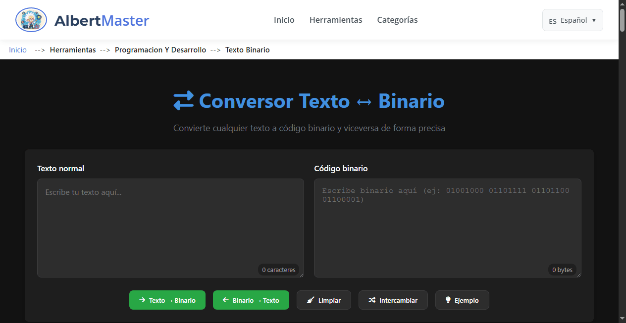Select Categorías from the top navigation

pos(397,20)
